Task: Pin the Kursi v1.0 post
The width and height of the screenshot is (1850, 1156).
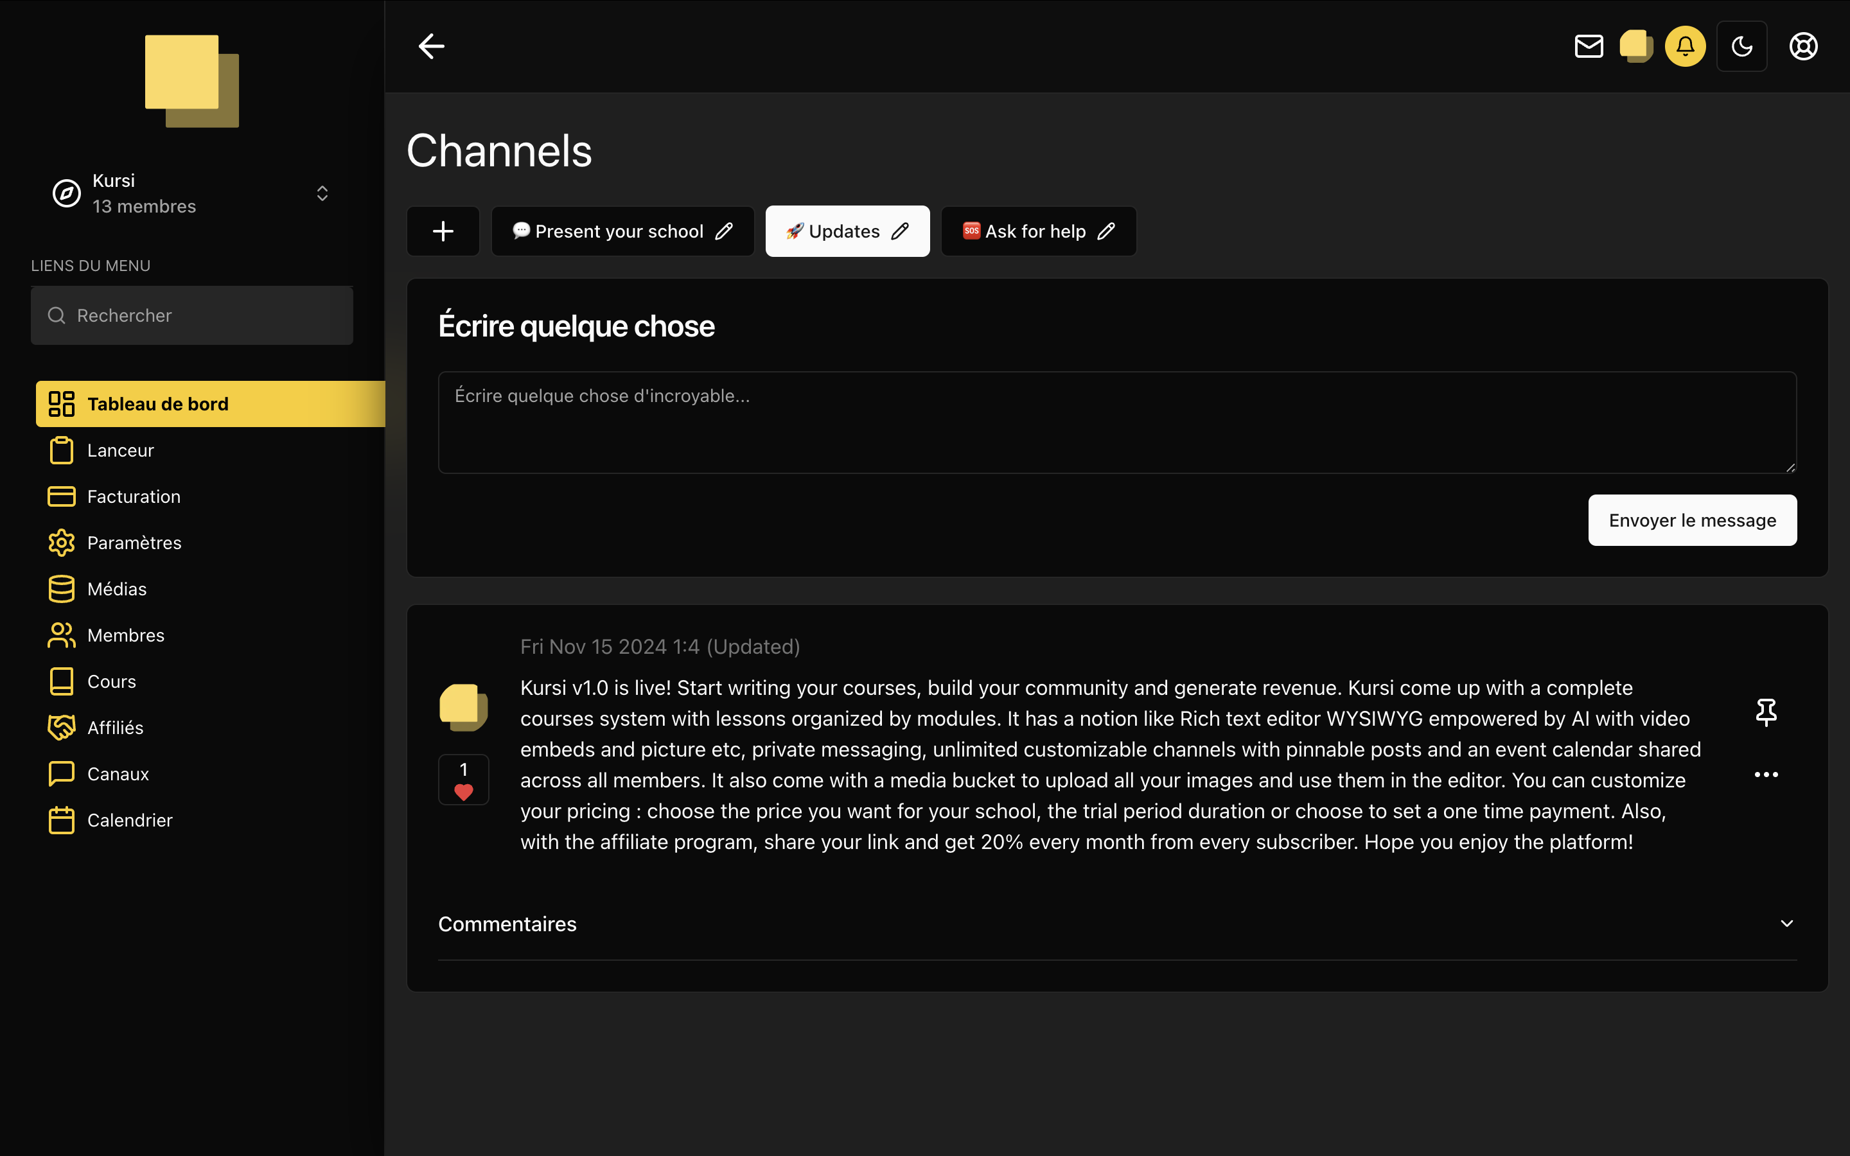Action: [1766, 712]
